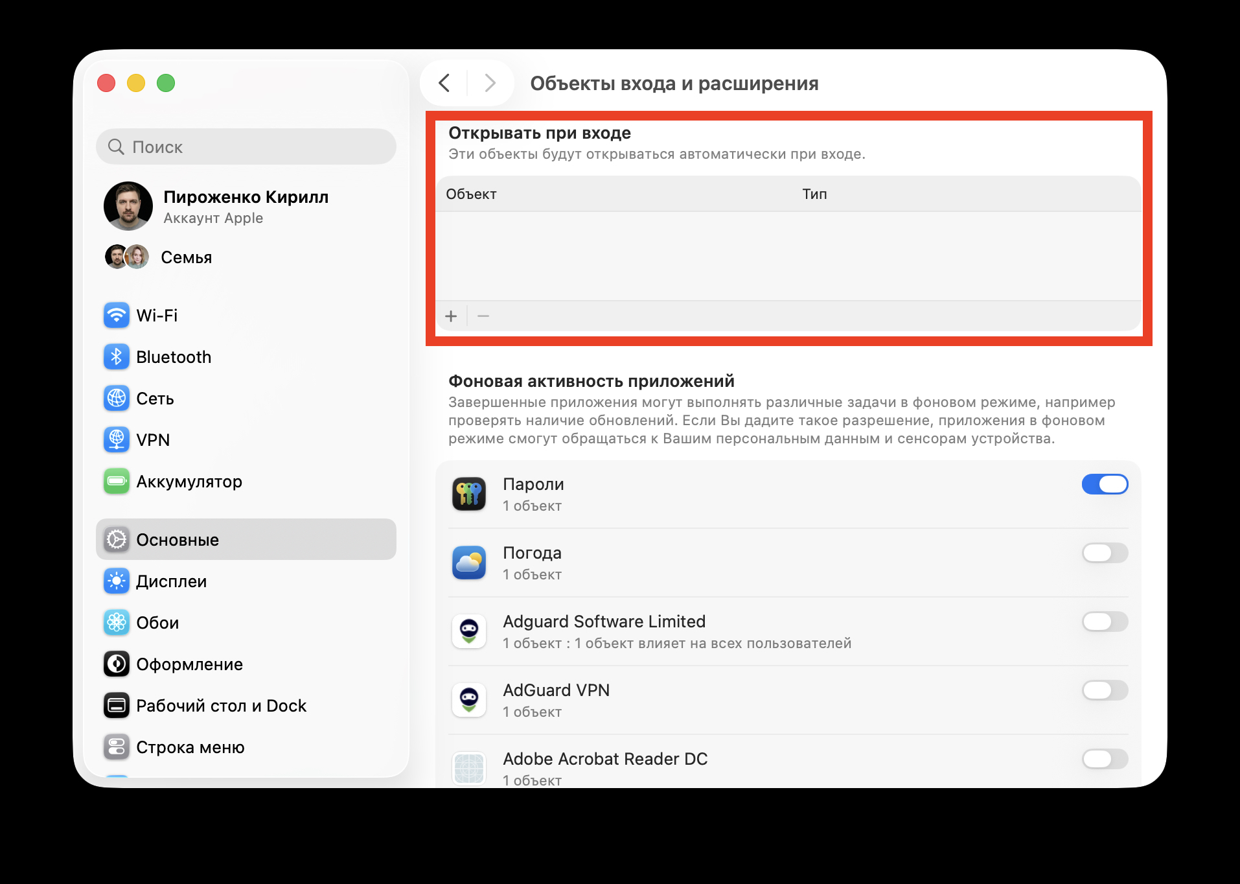Open the Сеть (Network) icon
The width and height of the screenshot is (1240, 884).
(116, 398)
